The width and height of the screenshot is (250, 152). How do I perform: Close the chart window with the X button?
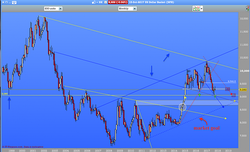point(3,2)
